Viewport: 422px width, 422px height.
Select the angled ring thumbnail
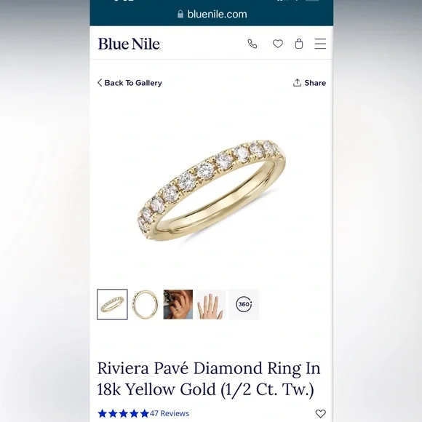112,304
